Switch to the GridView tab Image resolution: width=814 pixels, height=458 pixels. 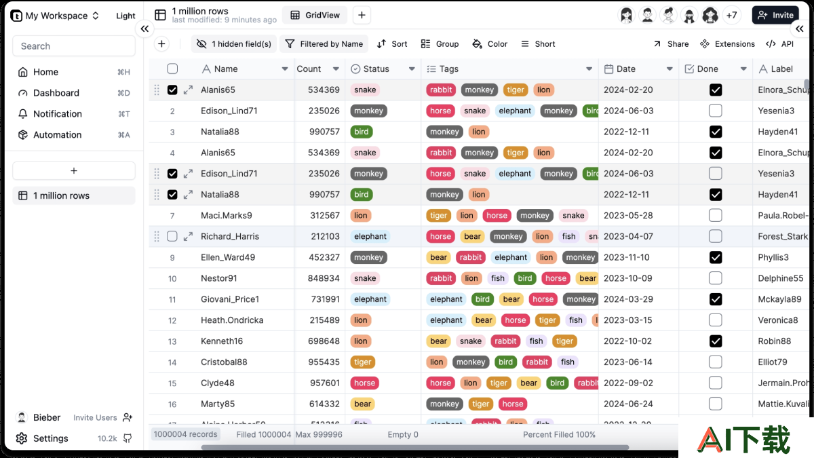click(315, 15)
